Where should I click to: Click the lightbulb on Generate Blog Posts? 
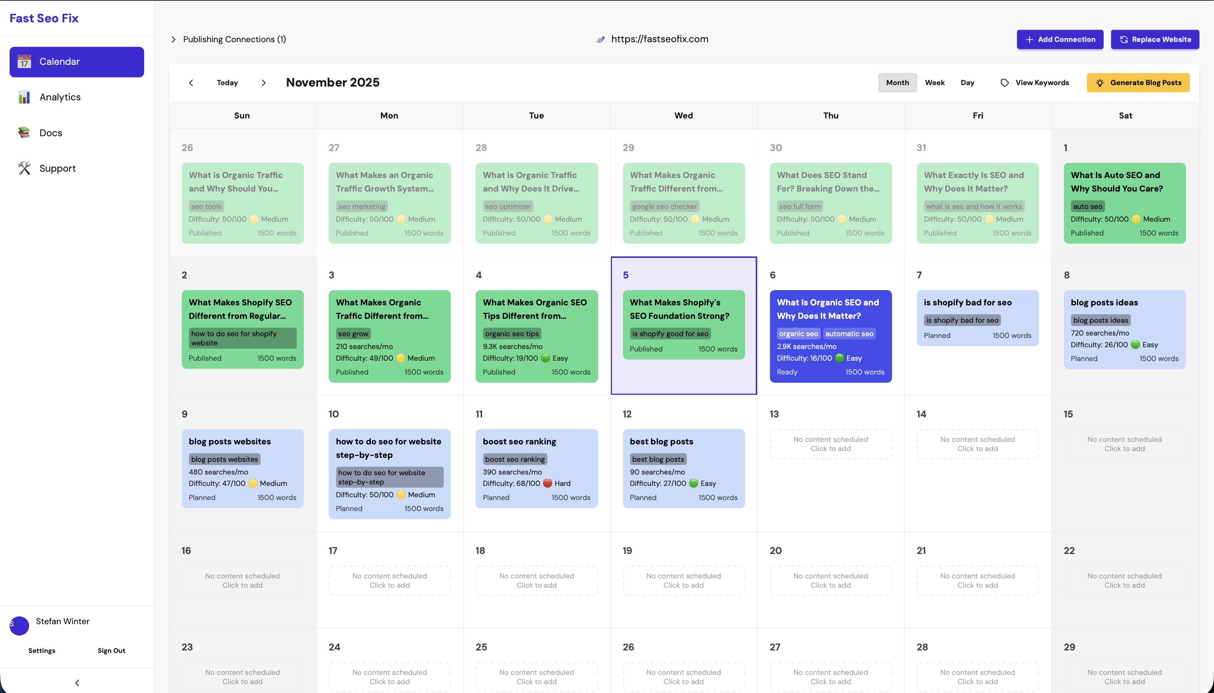pyautogui.click(x=1100, y=82)
